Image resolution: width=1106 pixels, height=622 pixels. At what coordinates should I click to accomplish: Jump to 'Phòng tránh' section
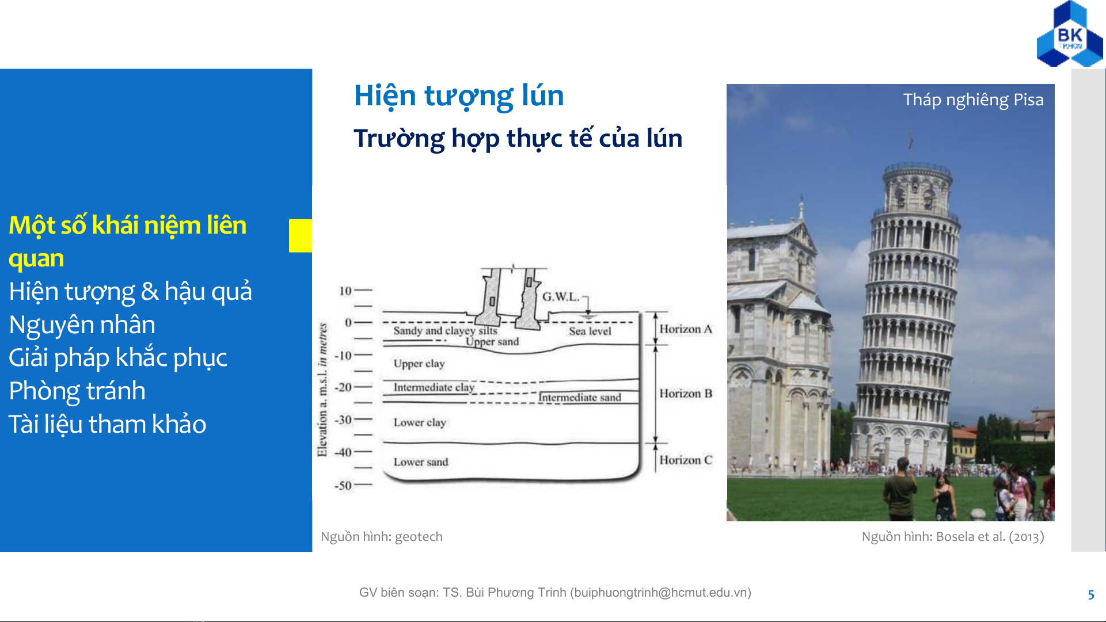click(77, 391)
